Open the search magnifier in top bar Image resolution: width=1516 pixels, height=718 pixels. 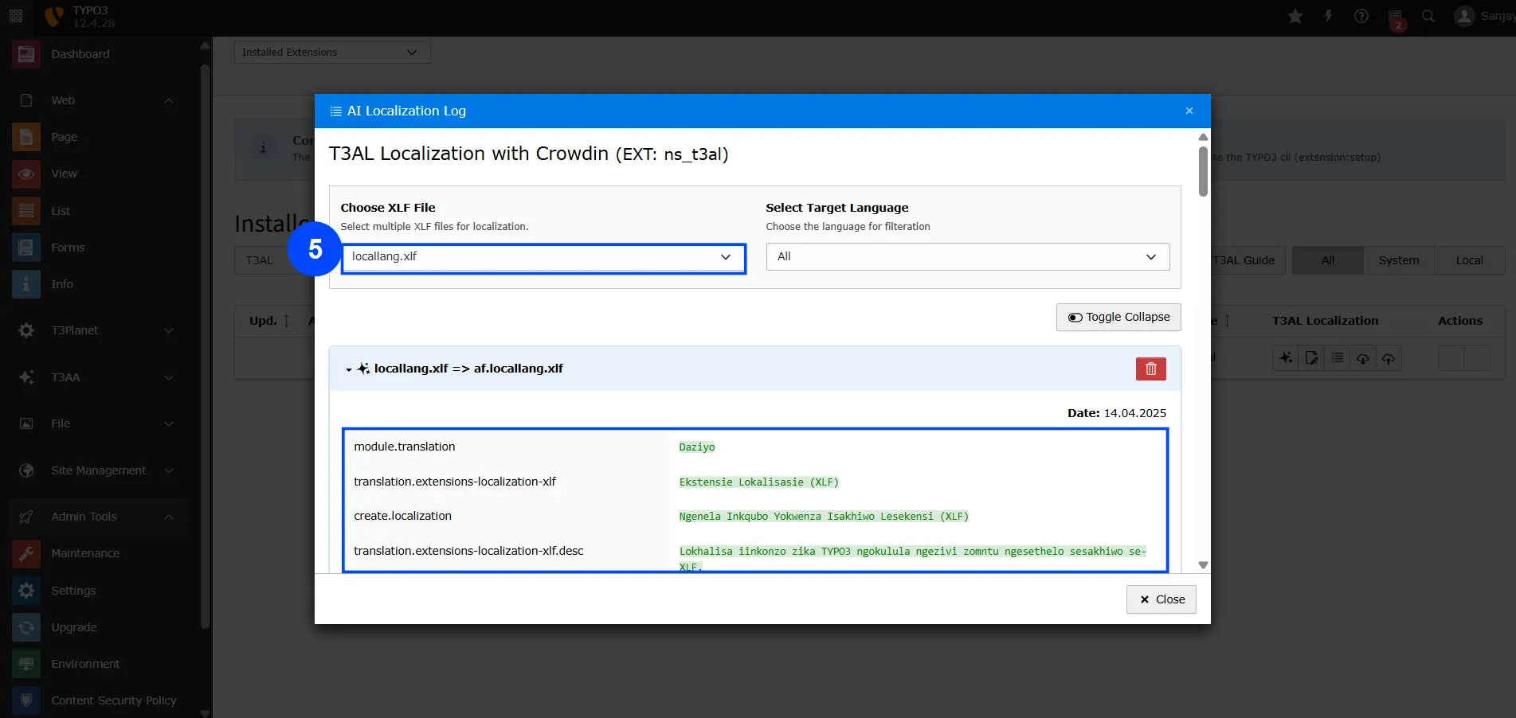click(1428, 17)
